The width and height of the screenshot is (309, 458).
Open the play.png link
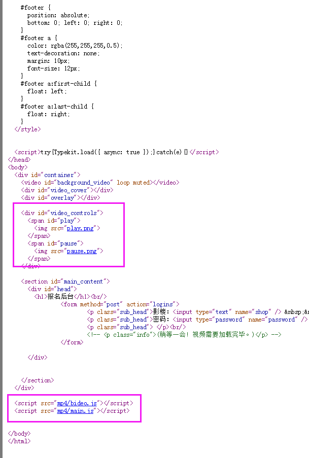80,228
